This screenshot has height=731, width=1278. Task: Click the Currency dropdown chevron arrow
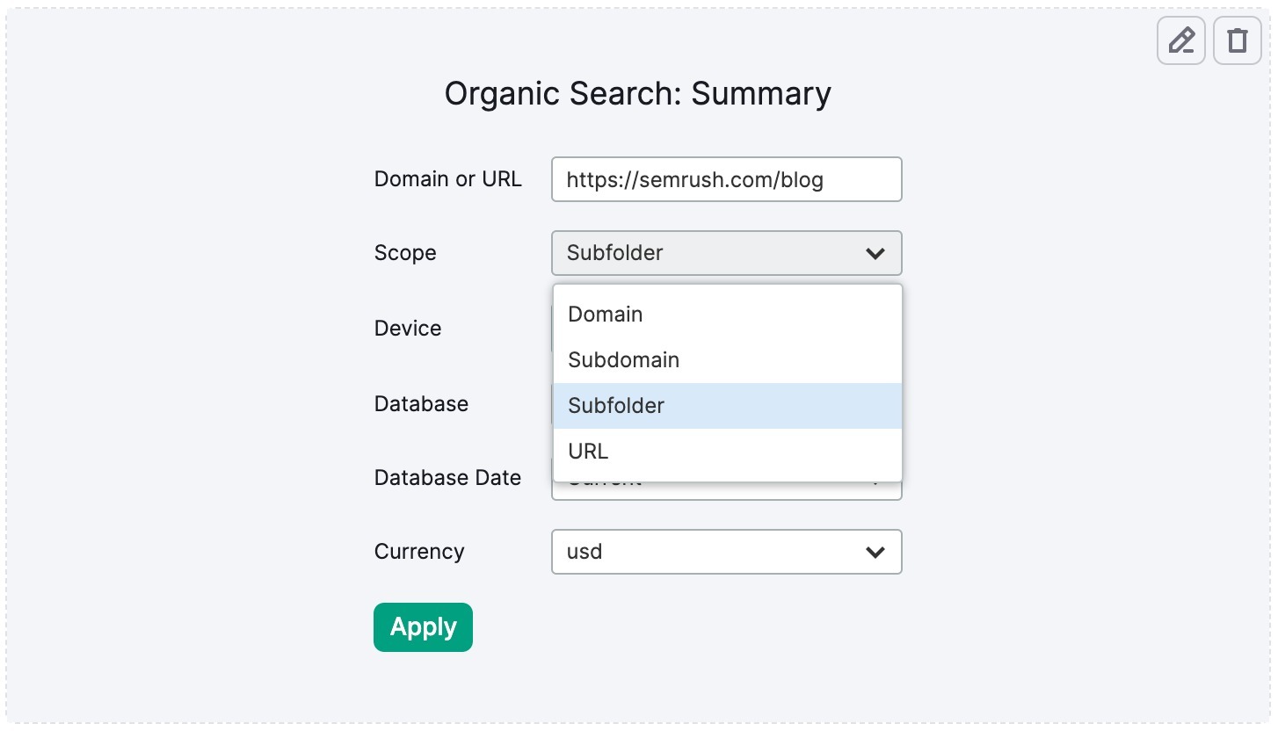(875, 552)
